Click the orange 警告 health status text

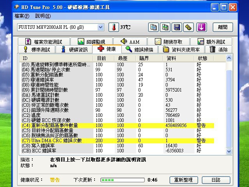pyautogui.click(x=55, y=180)
